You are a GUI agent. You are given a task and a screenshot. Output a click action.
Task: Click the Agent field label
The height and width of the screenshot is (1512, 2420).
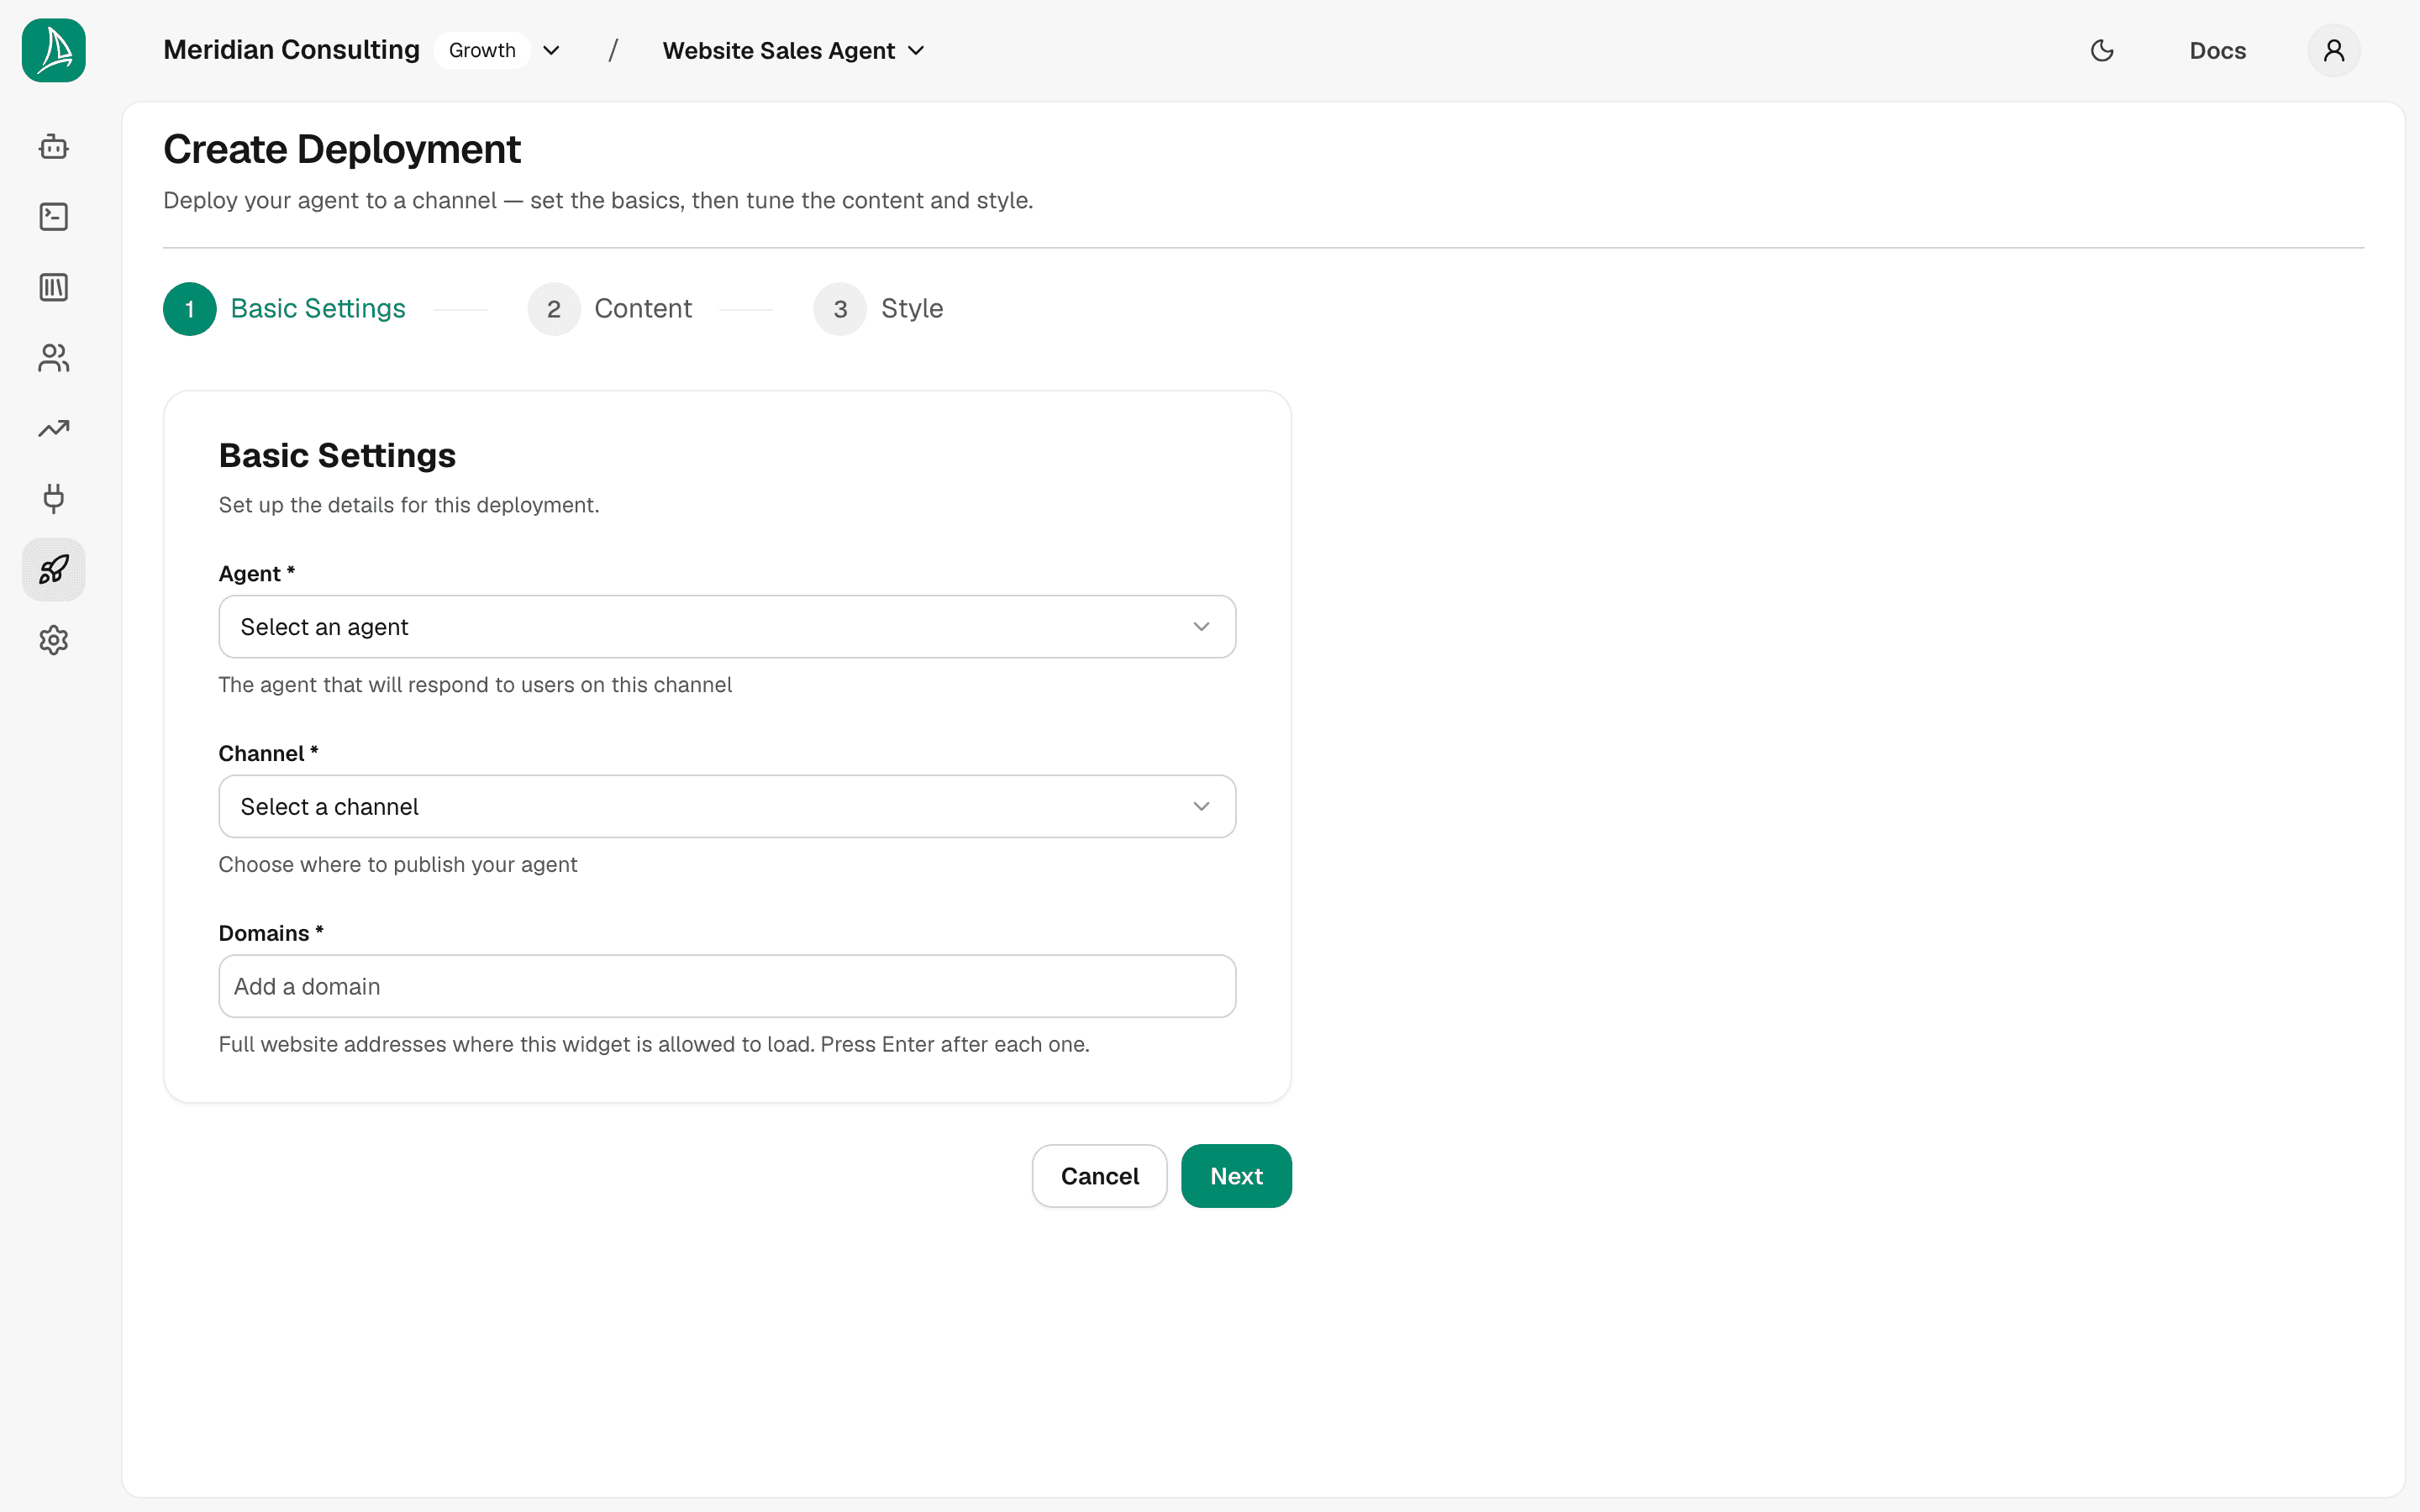point(257,573)
